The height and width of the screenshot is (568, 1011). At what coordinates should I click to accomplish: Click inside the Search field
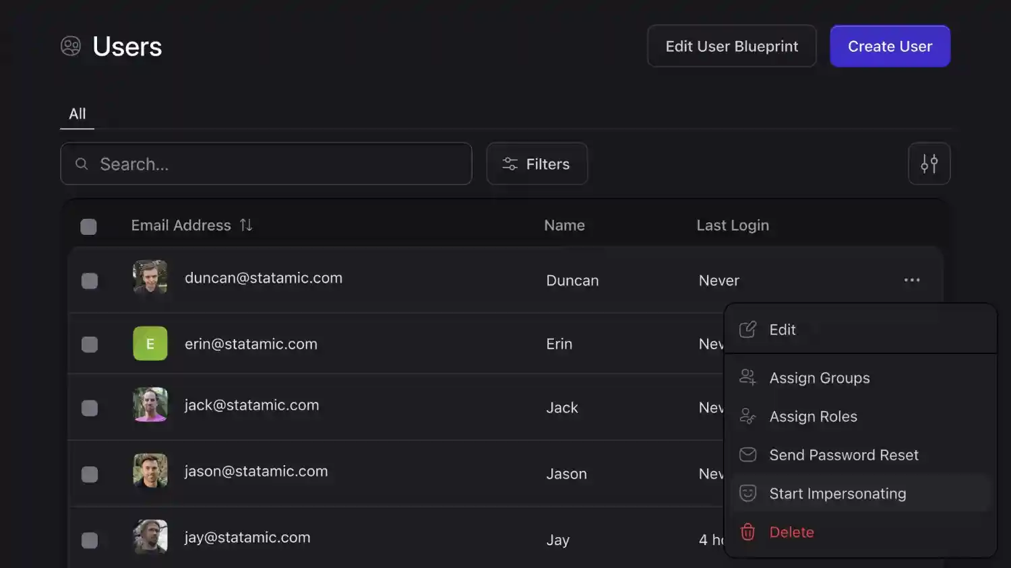coord(266,164)
